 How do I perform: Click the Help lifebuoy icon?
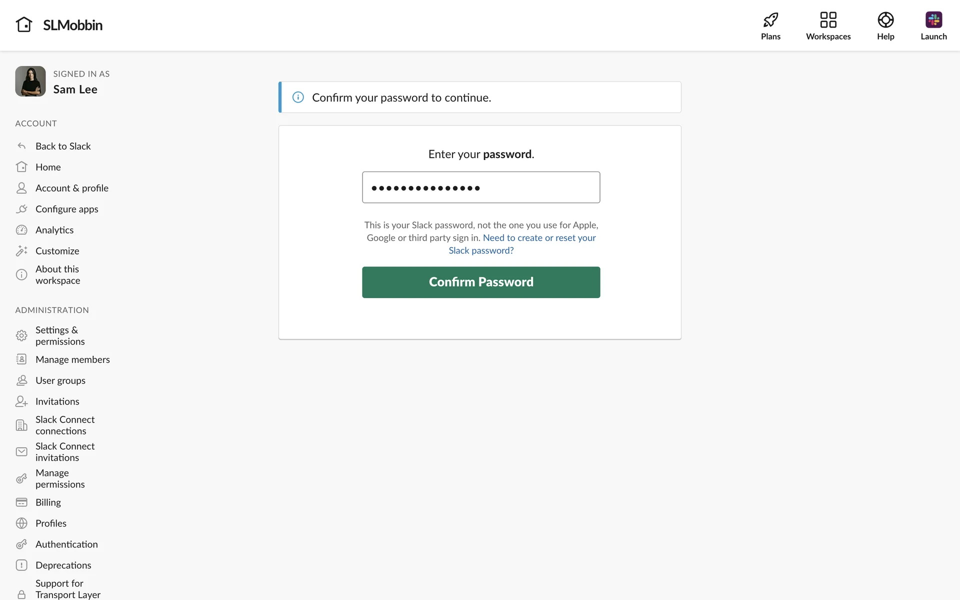(885, 20)
